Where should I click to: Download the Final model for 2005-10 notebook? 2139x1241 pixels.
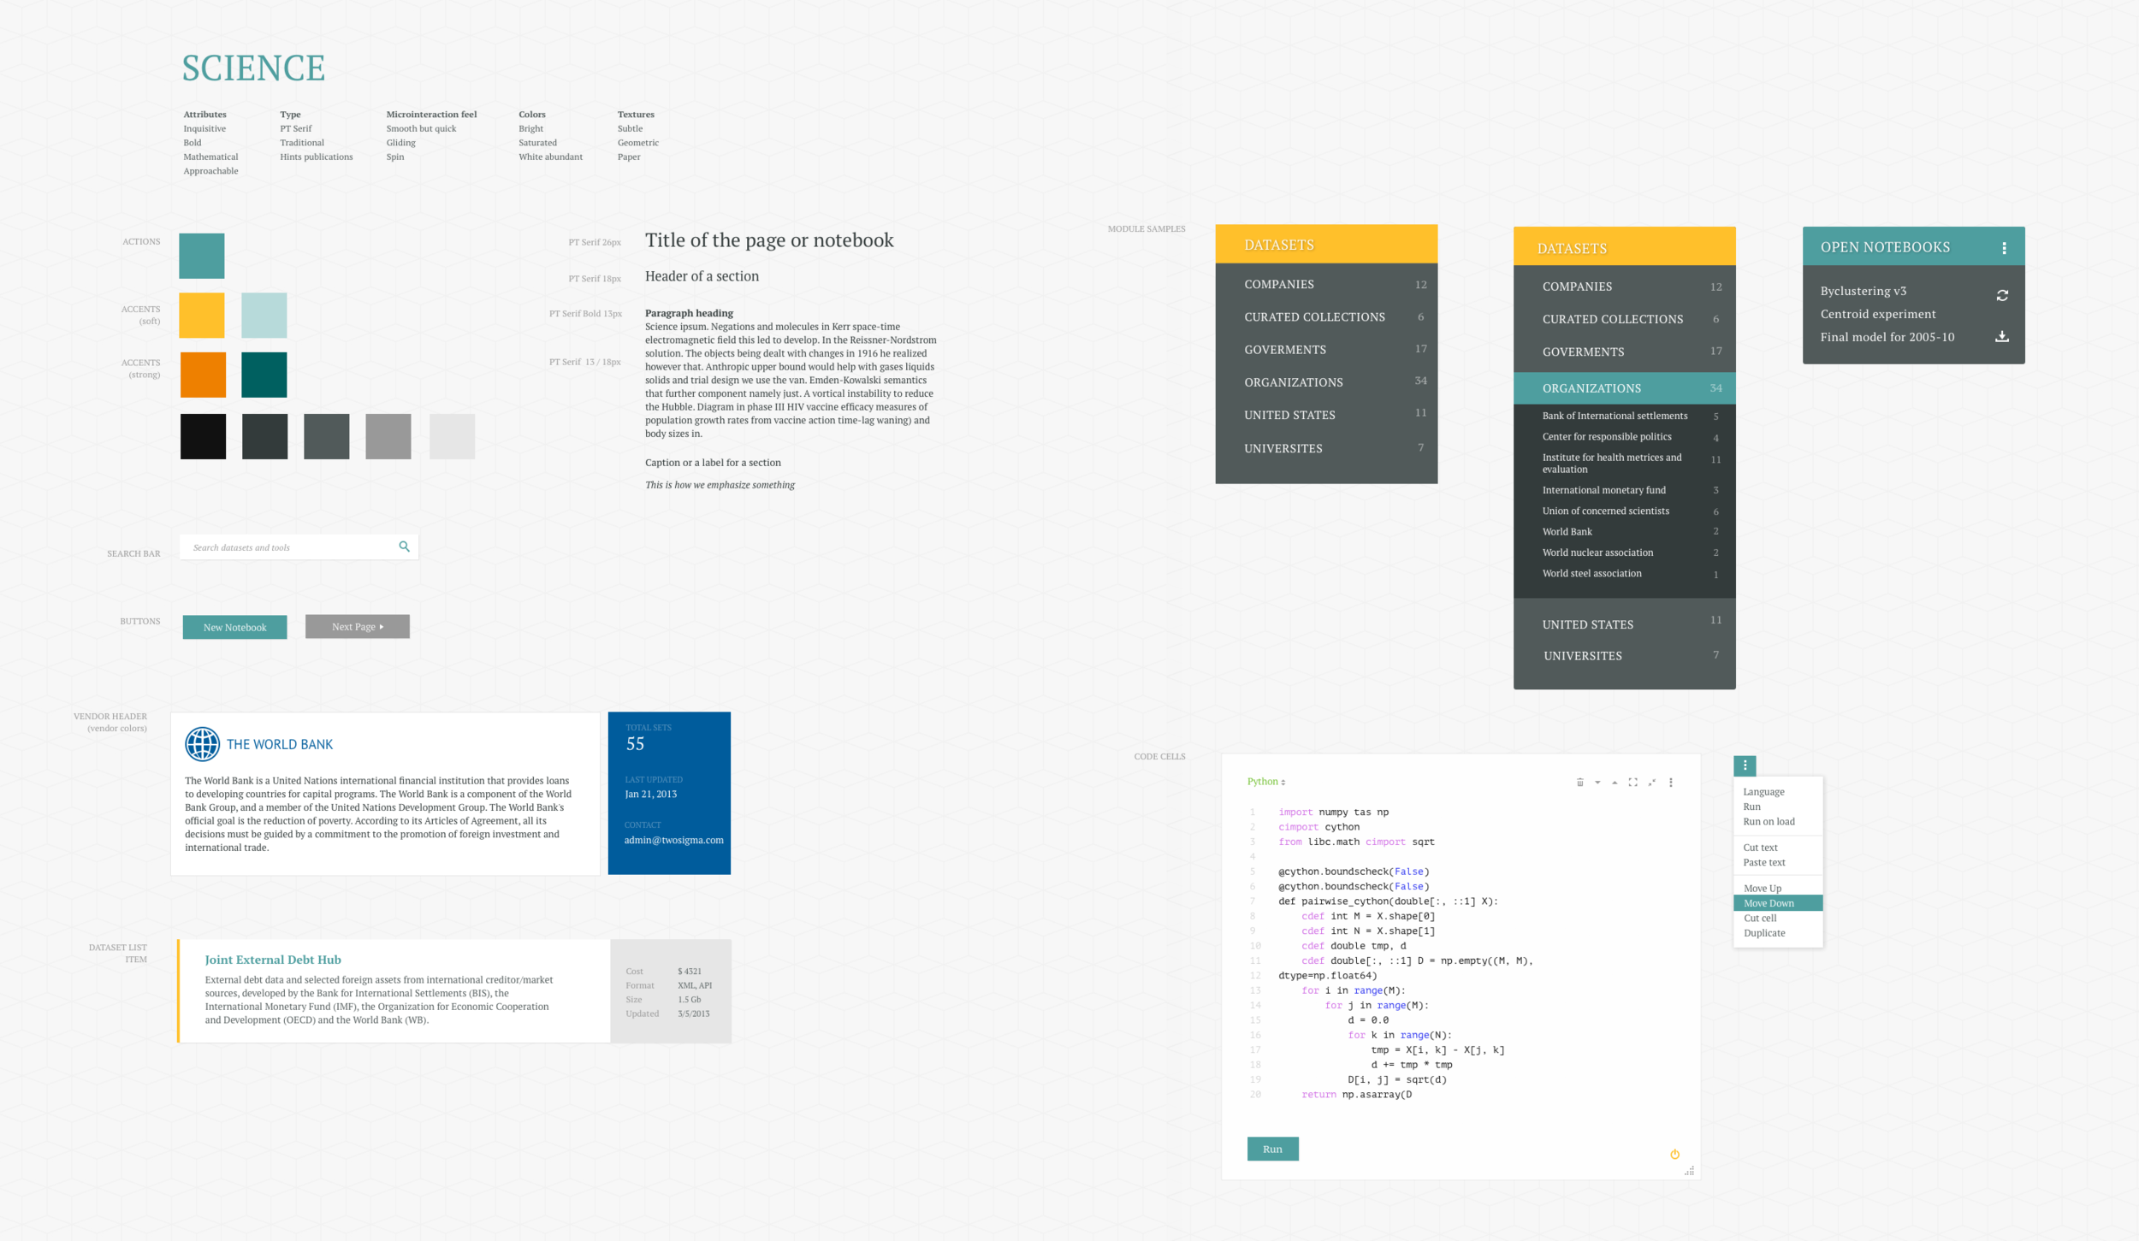[2002, 337]
